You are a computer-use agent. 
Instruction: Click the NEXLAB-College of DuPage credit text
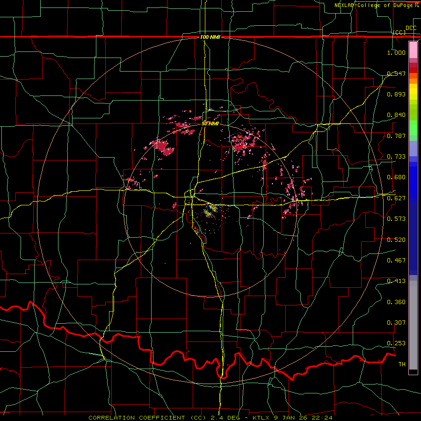(376, 5)
